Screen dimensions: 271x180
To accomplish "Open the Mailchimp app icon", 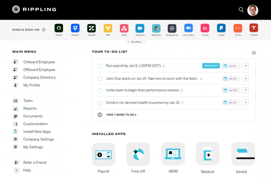I will click(x=156, y=28).
